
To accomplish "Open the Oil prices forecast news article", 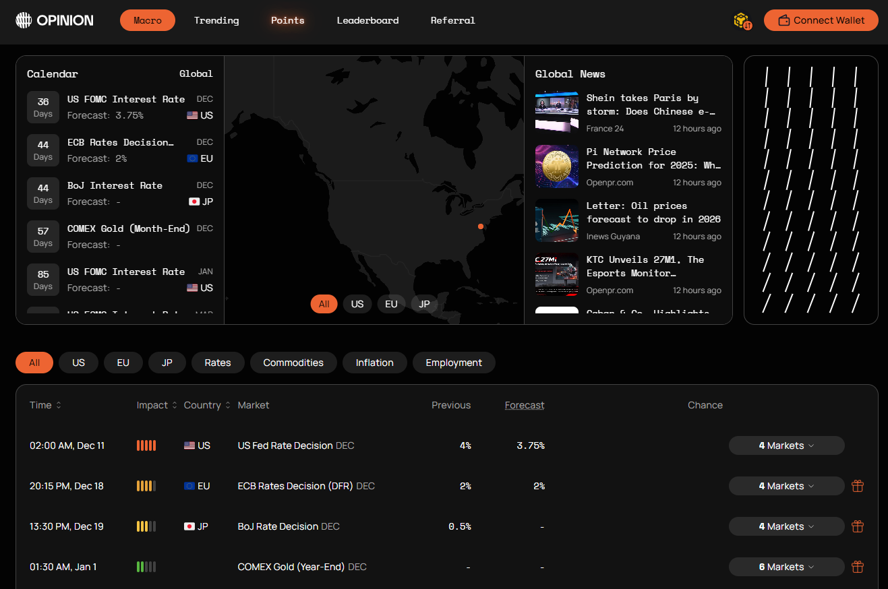I will coord(653,212).
